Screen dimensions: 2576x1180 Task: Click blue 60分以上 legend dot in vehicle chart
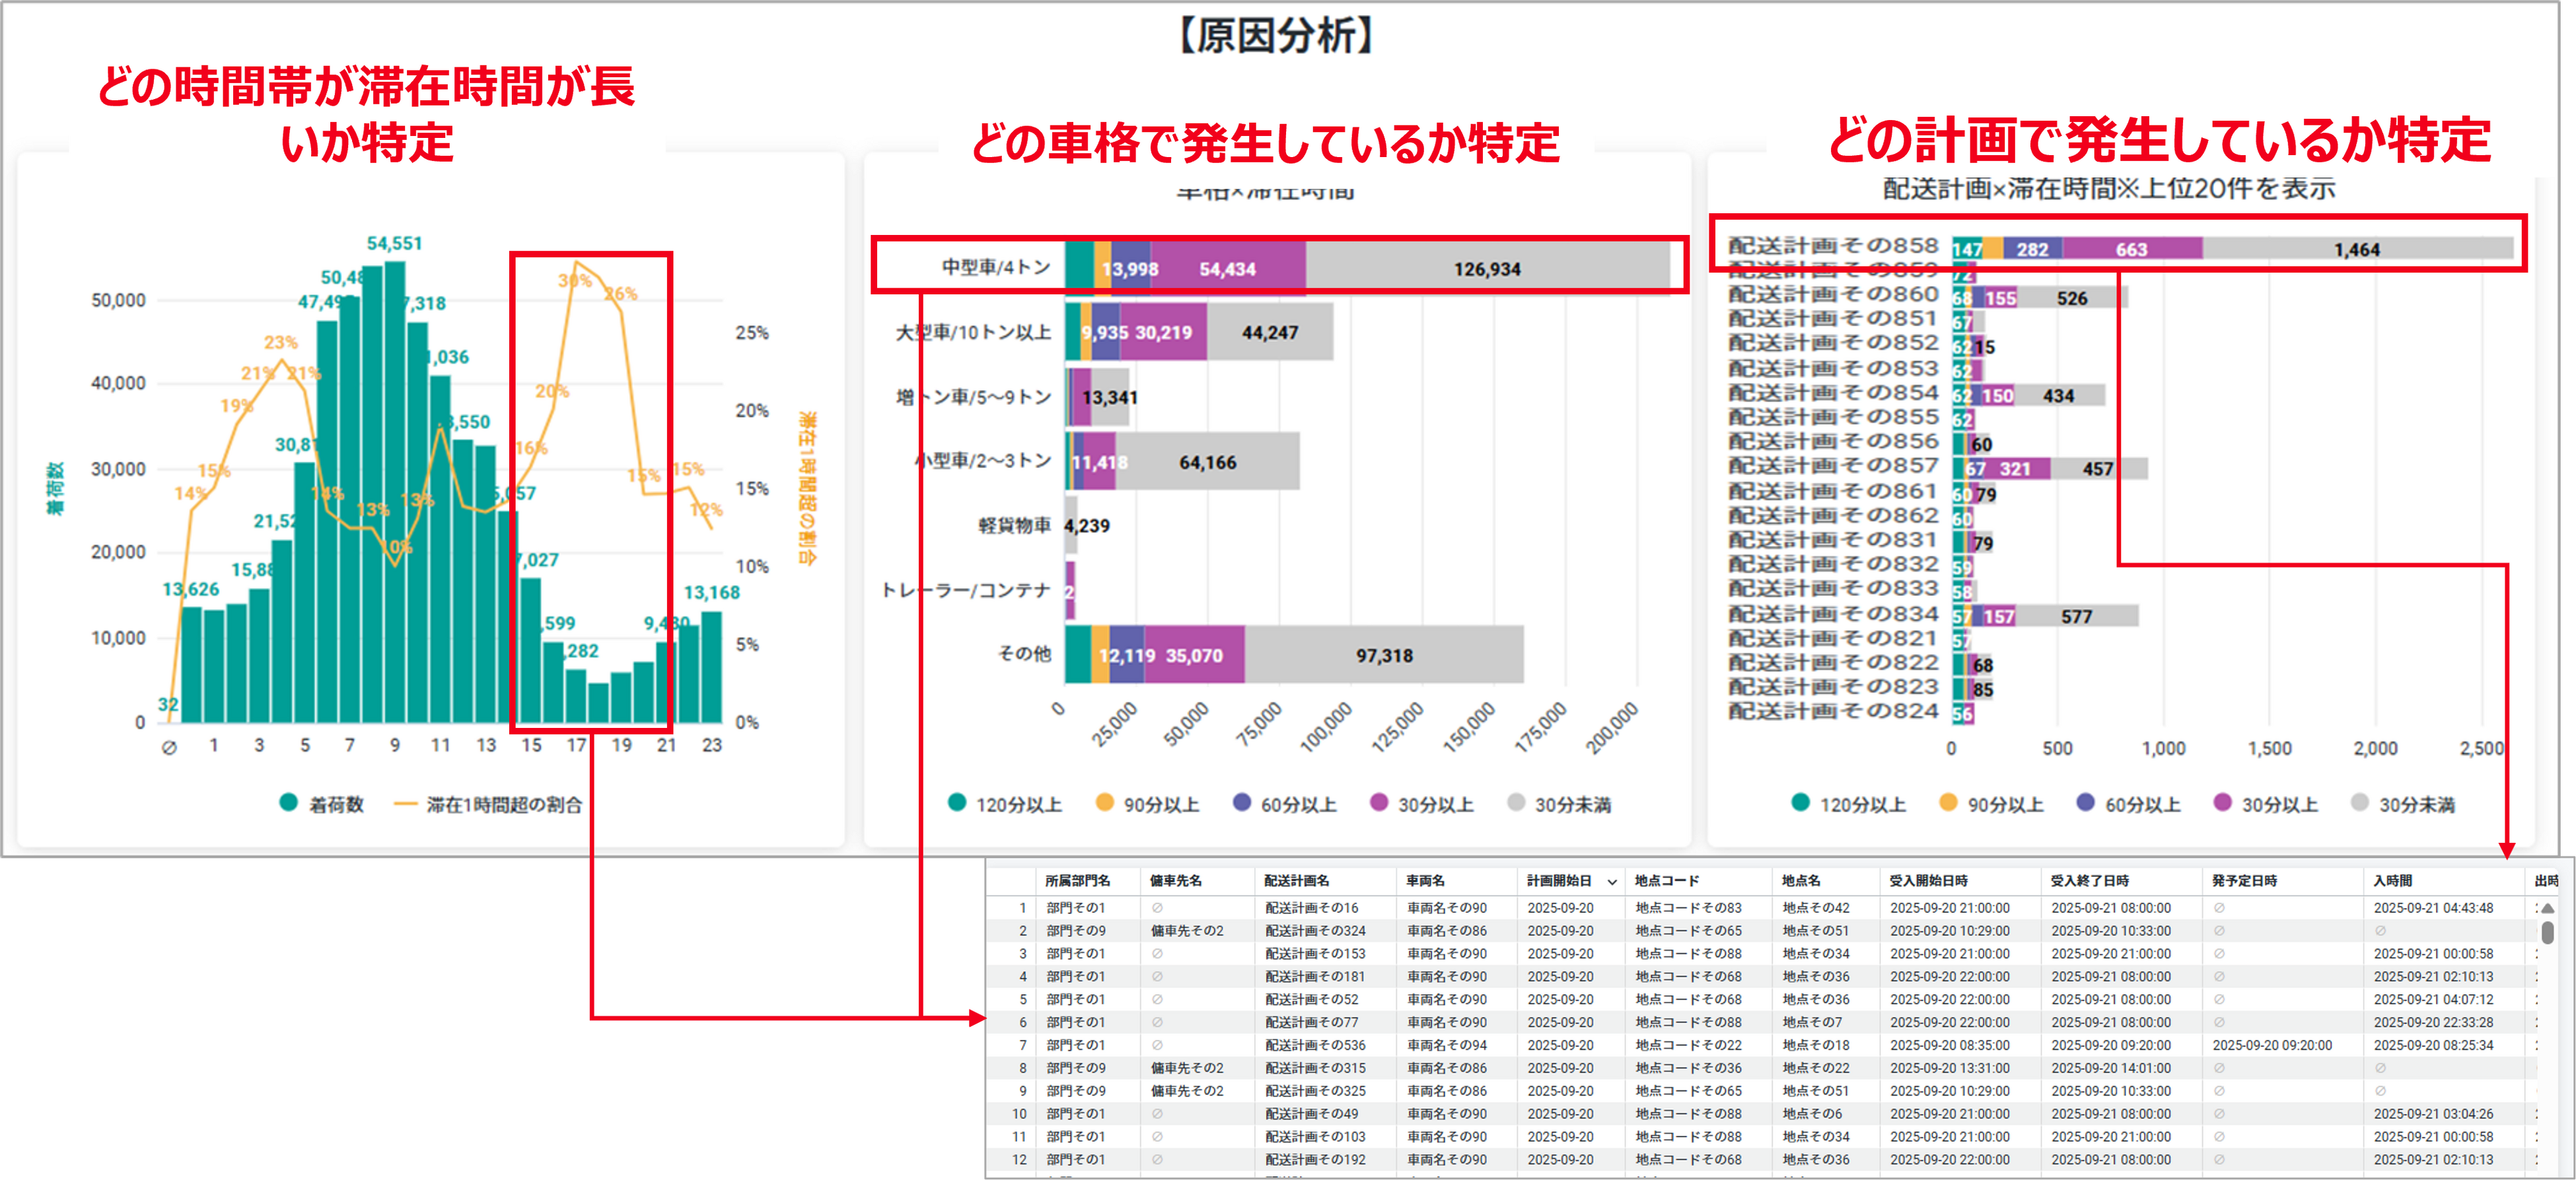click(1242, 803)
